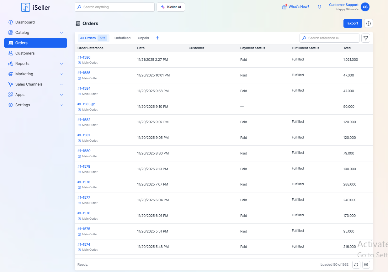Image resolution: width=388 pixels, height=272 pixels.
Task: Open the iSeller AI button
Action: click(171, 7)
